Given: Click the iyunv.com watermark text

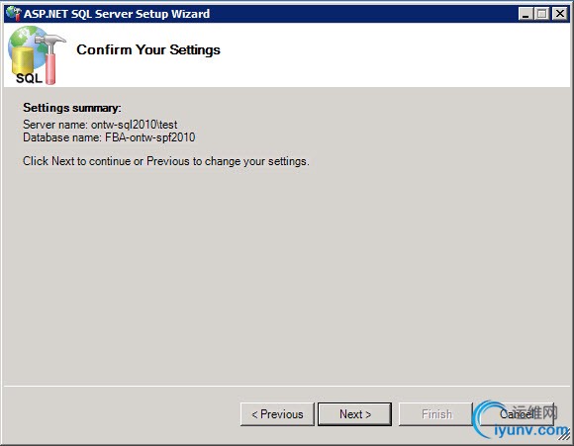Looking at the screenshot, I should coord(531,430).
